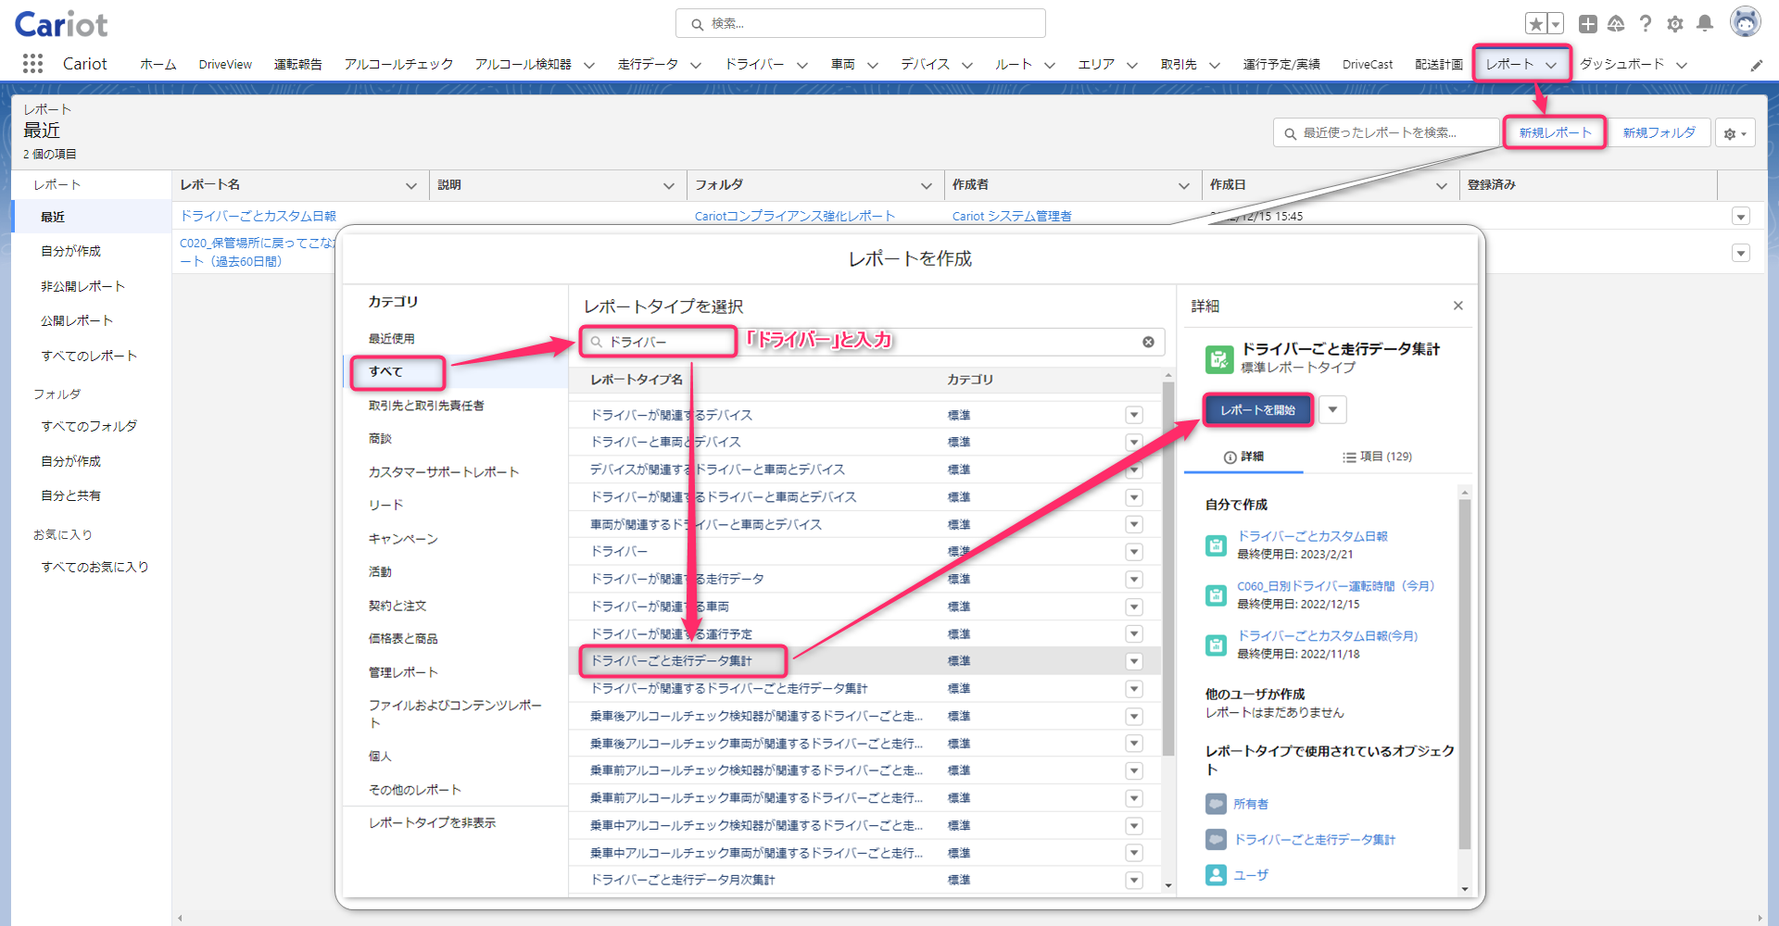Click the details panel scrollbar
The image size is (1779, 926).
pos(1465,674)
